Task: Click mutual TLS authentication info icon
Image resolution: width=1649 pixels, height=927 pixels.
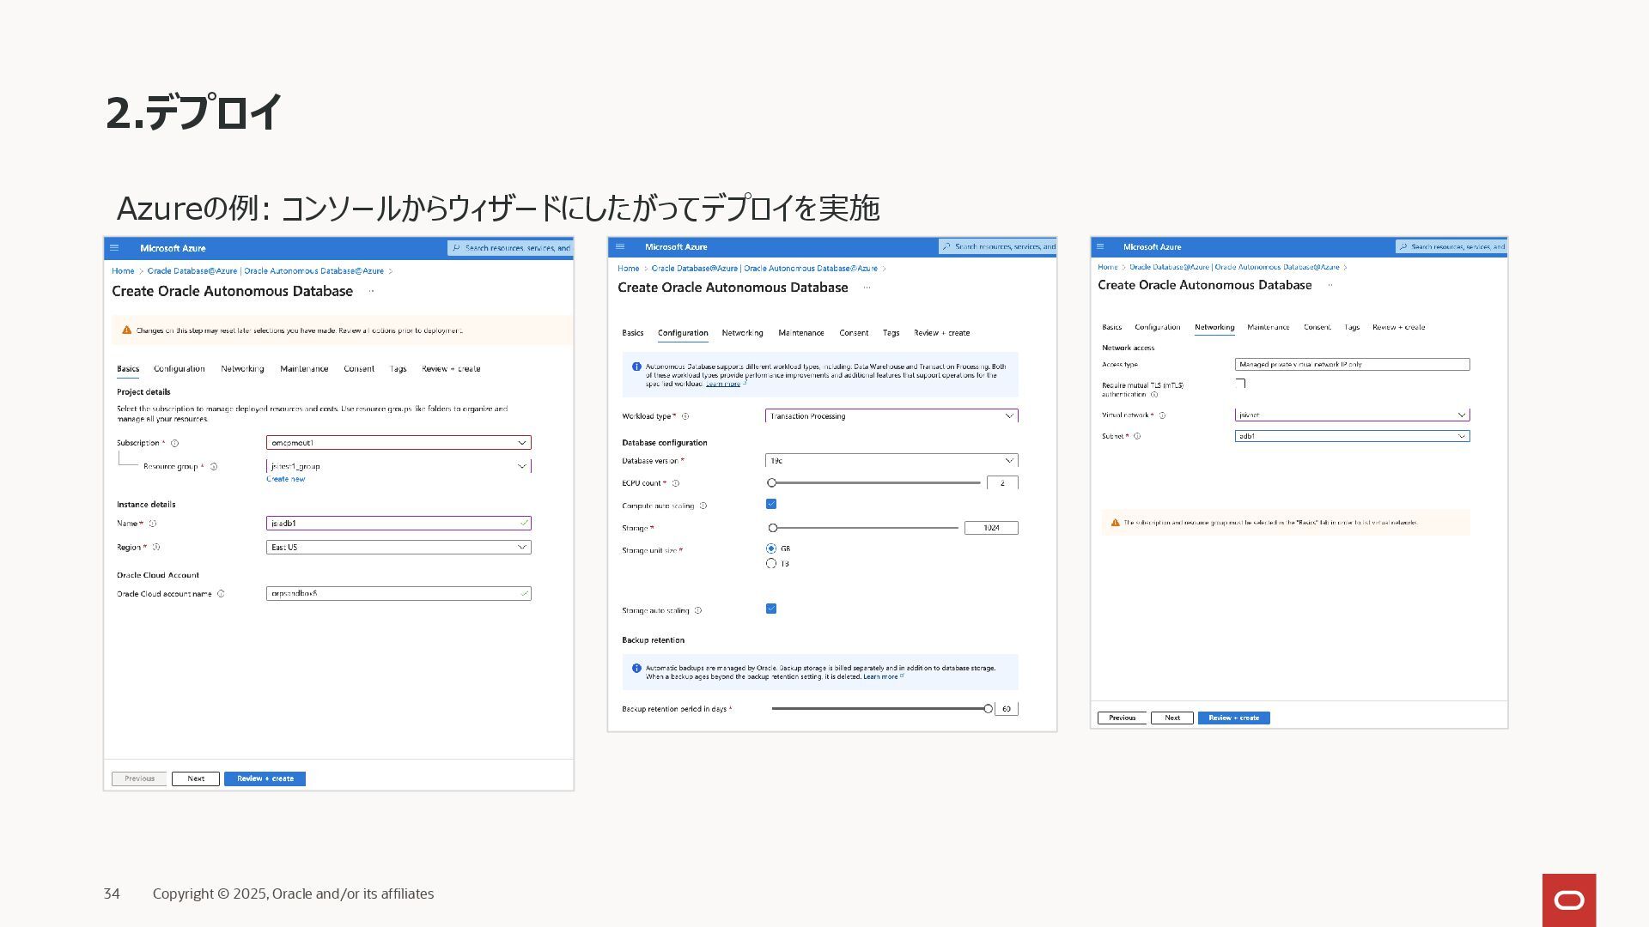Action: (1154, 395)
